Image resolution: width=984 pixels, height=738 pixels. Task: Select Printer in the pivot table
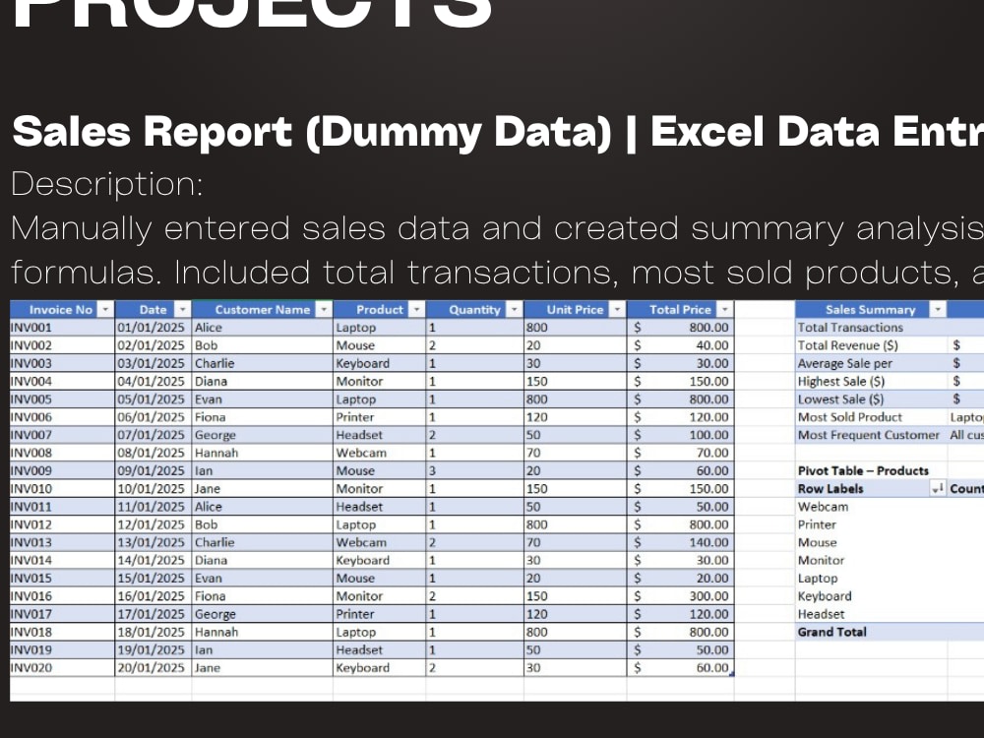click(817, 524)
